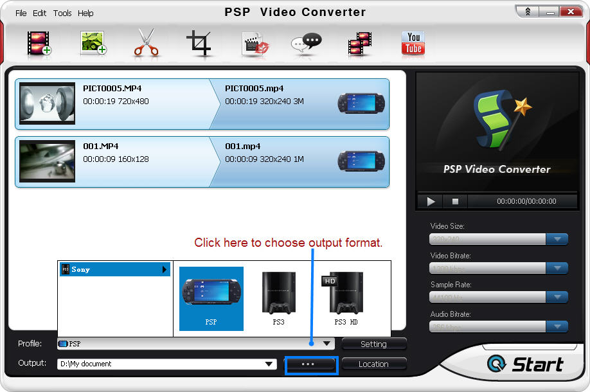The width and height of the screenshot is (590, 392).
Task: Click the Location button
Action: pos(373,364)
